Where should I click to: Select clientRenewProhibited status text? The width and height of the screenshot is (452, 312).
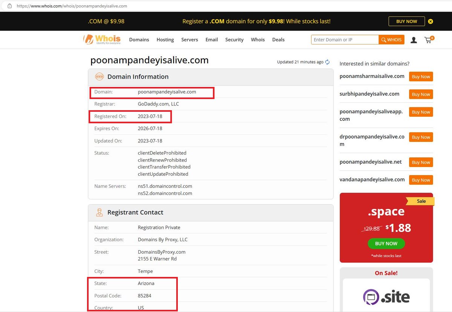click(162, 160)
